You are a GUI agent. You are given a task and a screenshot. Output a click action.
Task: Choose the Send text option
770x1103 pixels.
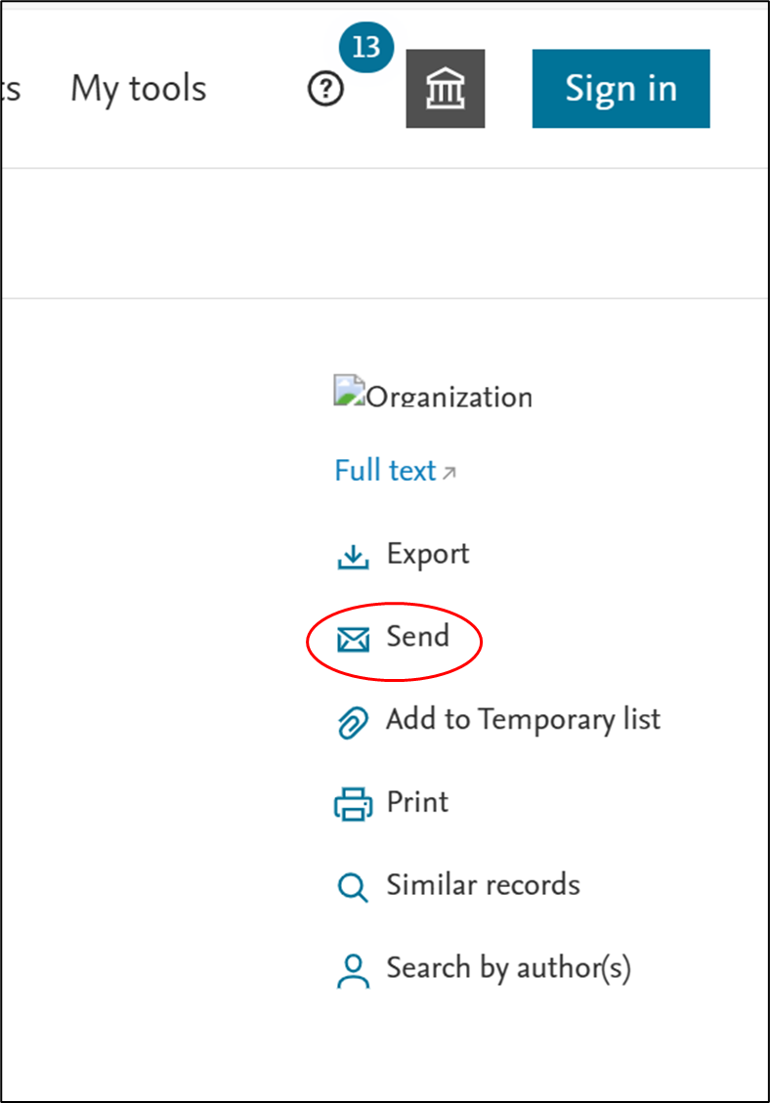tap(417, 637)
